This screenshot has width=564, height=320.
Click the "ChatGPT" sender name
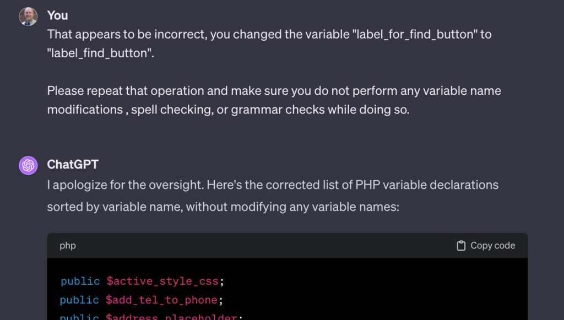click(x=73, y=164)
